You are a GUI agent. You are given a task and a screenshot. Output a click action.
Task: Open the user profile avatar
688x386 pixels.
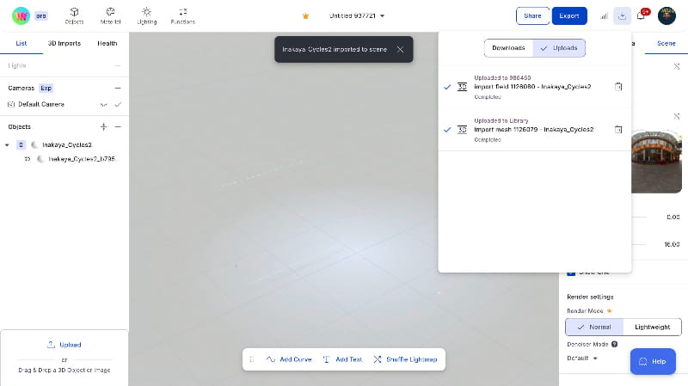[666, 15]
